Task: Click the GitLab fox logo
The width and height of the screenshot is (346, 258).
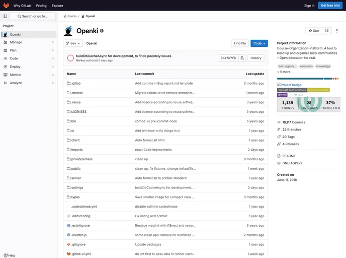Action: pyautogui.click(x=6, y=6)
